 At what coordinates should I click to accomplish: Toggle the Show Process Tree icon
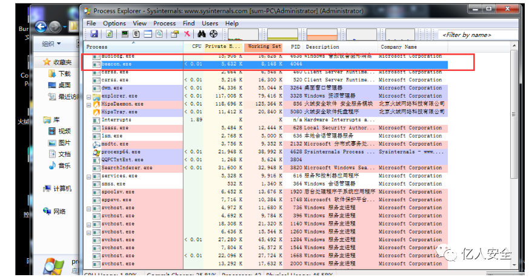[136, 34]
